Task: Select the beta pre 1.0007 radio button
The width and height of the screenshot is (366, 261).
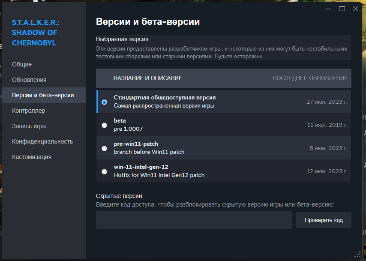Action: tap(104, 126)
